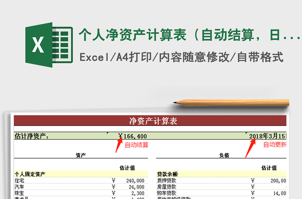302x199 pixels.
Task: Click the 估计值 header in the liabilities section
Action: (x=269, y=168)
